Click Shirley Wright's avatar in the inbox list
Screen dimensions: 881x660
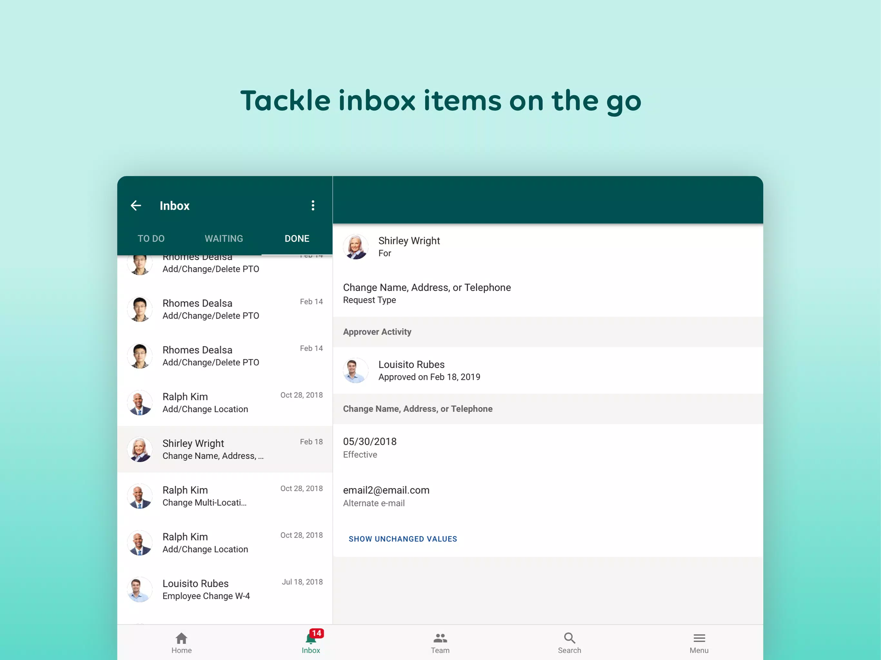139,450
